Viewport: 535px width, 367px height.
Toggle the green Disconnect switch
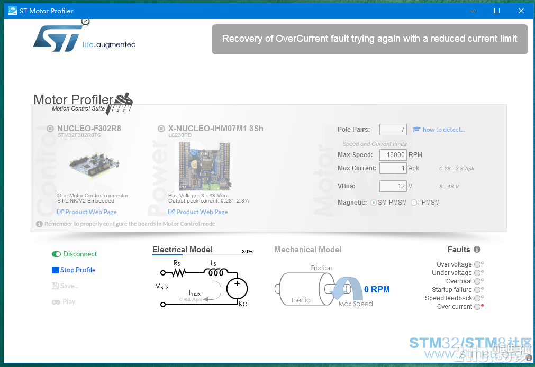tap(56, 254)
